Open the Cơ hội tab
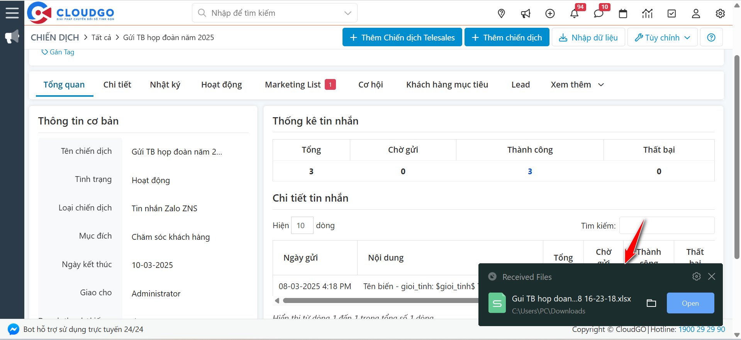The height and width of the screenshot is (340, 741). [x=370, y=85]
